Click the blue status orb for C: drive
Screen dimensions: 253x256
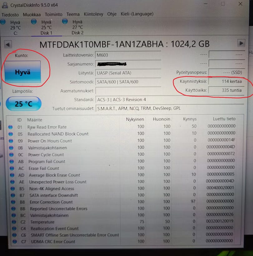[3, 22]
